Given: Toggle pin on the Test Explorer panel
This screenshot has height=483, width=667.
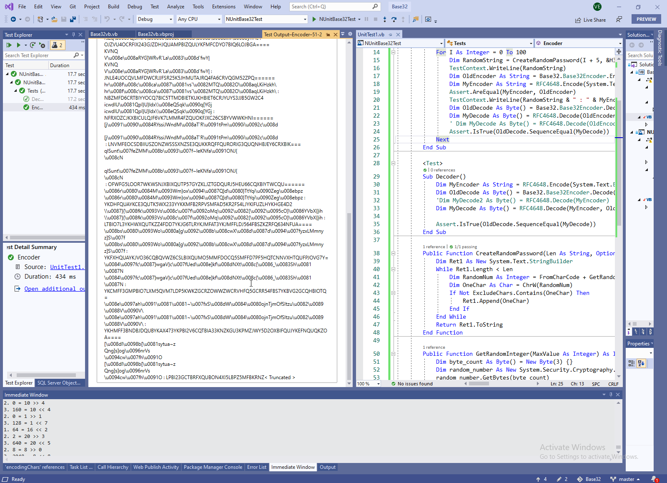Looking at the screenshot, I should 73,35.
